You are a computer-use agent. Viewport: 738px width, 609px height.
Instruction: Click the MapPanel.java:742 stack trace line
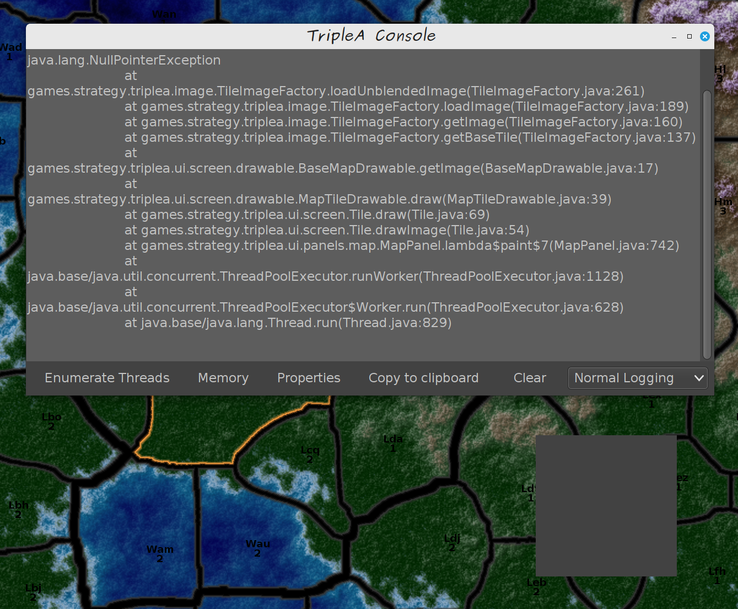[402, 245]
